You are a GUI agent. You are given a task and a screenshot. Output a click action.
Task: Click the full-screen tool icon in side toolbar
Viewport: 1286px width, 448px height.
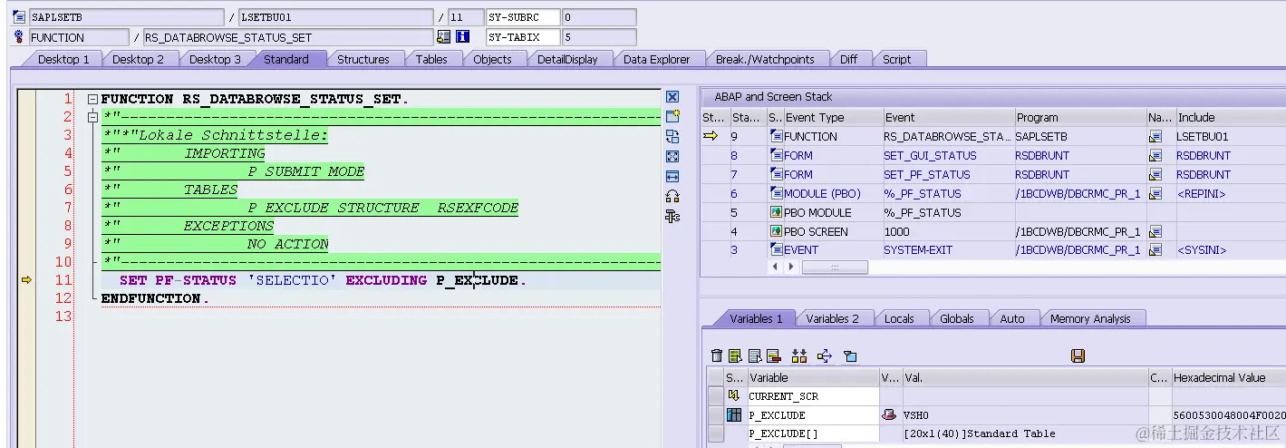click(x=672, y=156)
